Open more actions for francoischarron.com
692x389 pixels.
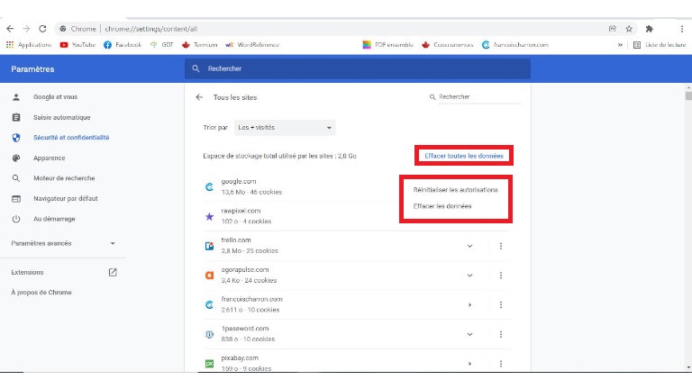(x=500, y=304)
